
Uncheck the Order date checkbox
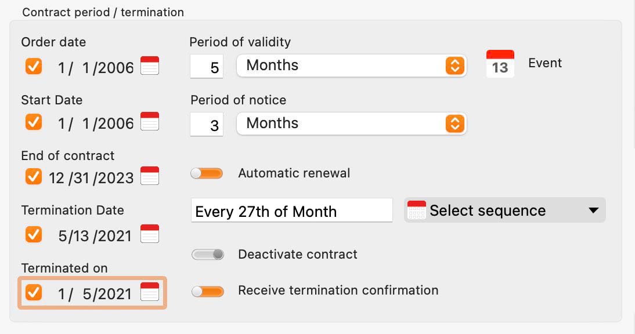[x=34, y=66]
